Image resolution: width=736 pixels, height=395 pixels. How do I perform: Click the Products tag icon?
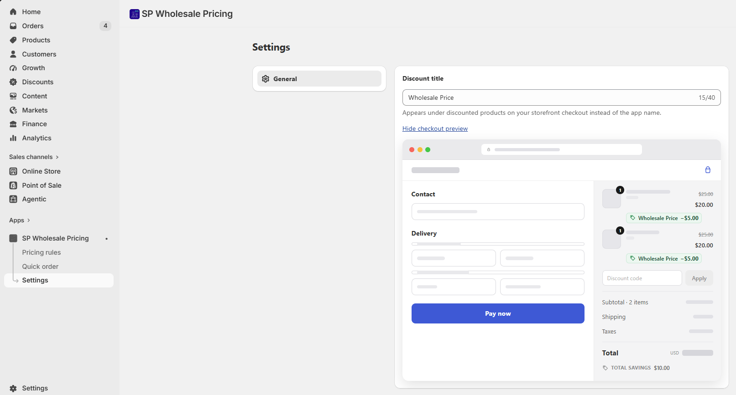13,40
